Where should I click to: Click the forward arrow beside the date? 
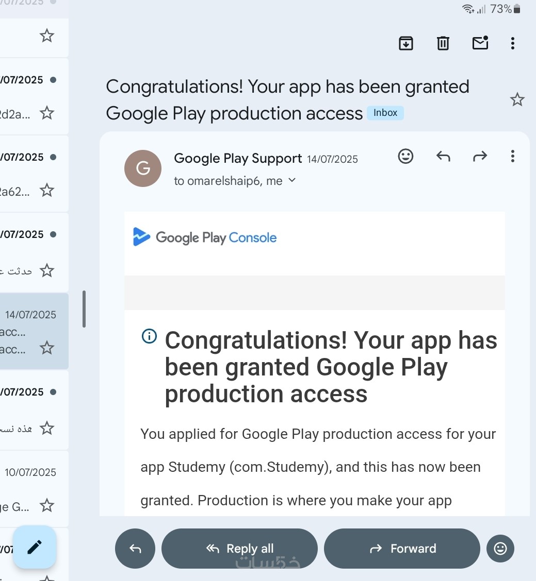coord(480,157)
